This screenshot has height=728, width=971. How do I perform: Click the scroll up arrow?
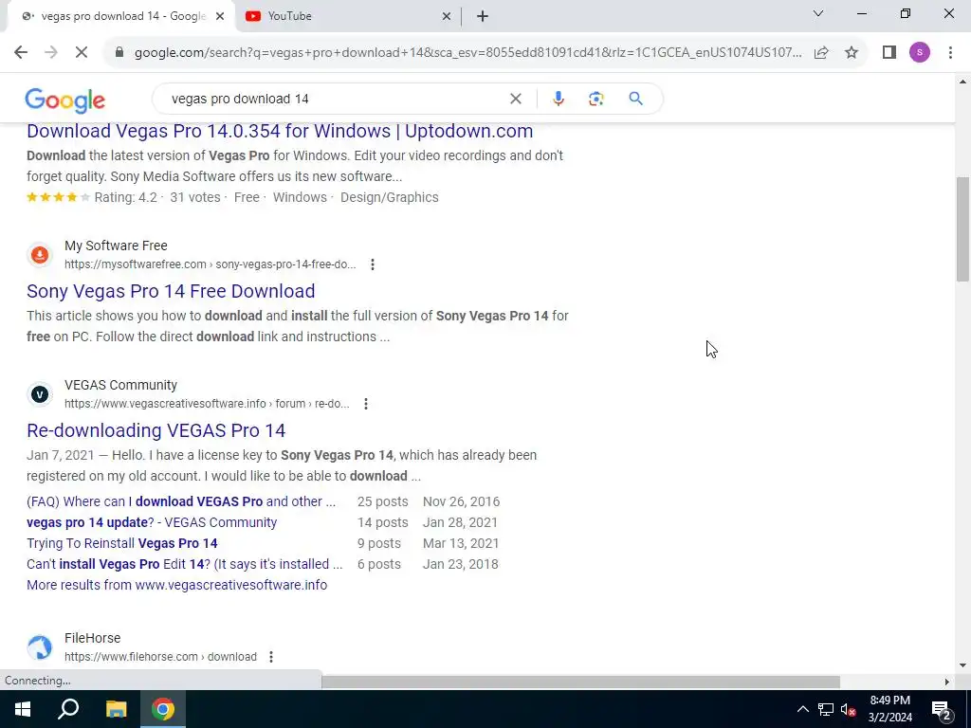[962, 81]
